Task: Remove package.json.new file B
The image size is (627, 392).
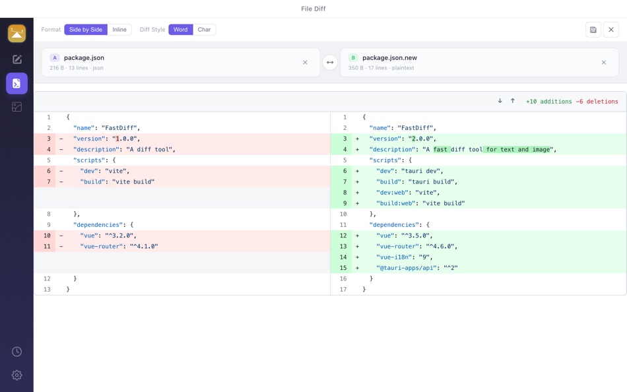Action: coord(604,63)
